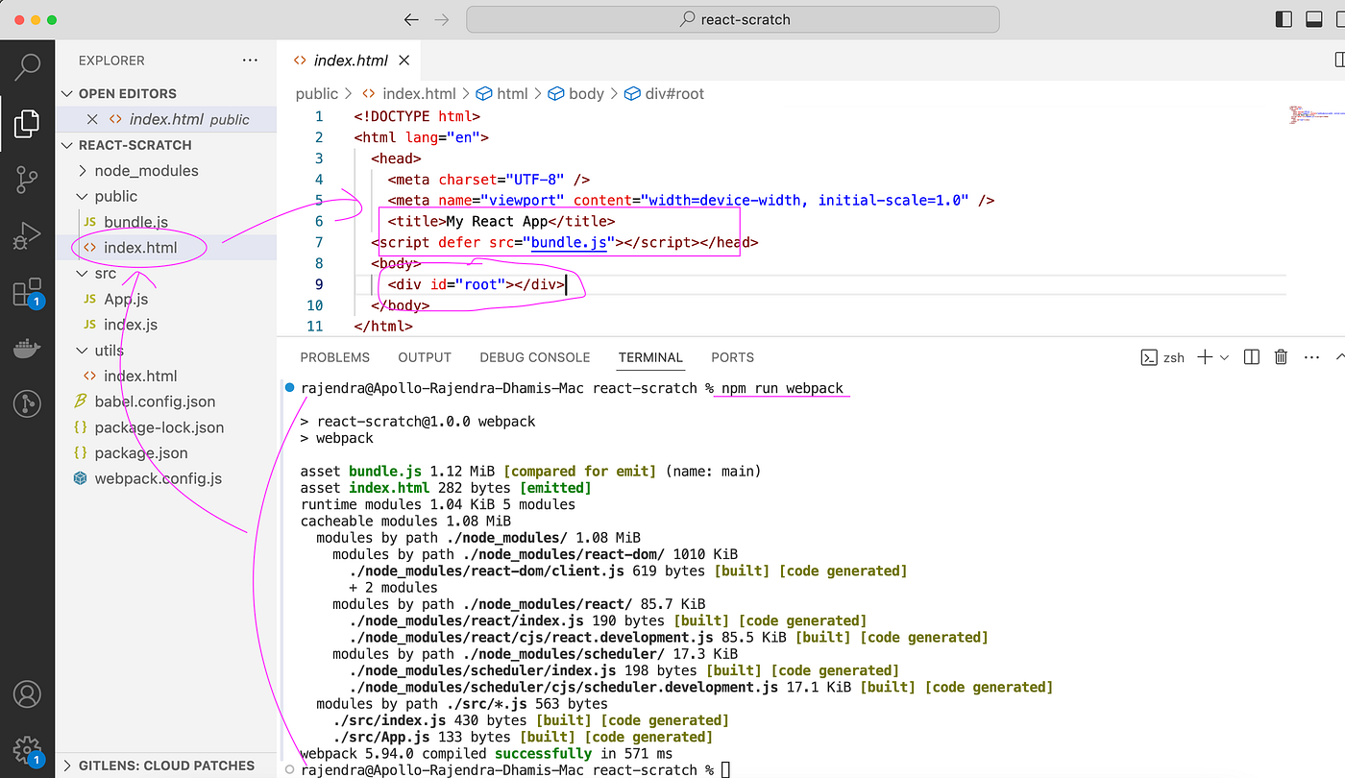Screen dimensions: 1345x778
Task: Switch to the DEBUG CONSOLE tab
Action: tap(535, 357)
